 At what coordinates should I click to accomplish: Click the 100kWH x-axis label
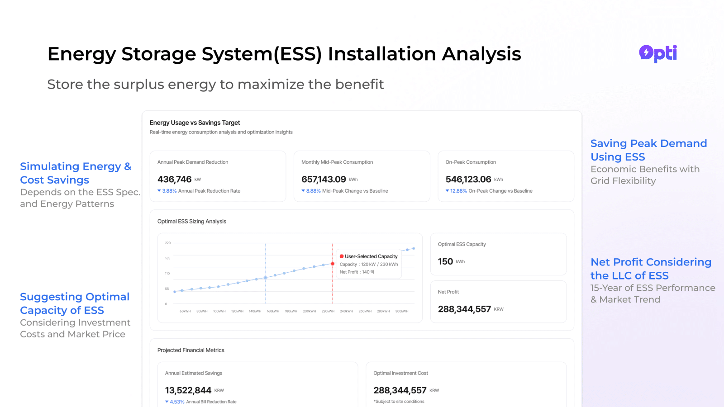219,311
